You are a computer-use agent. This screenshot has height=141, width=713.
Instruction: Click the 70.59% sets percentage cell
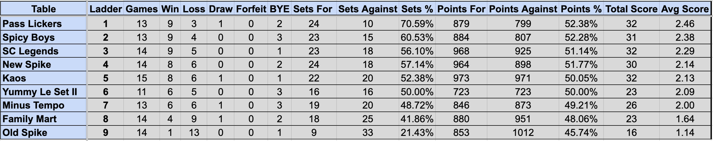(417, 24)
